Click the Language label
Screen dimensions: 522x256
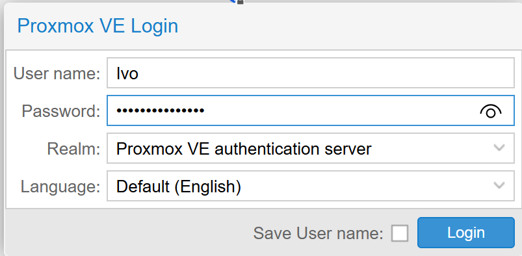tap(60, 186)
